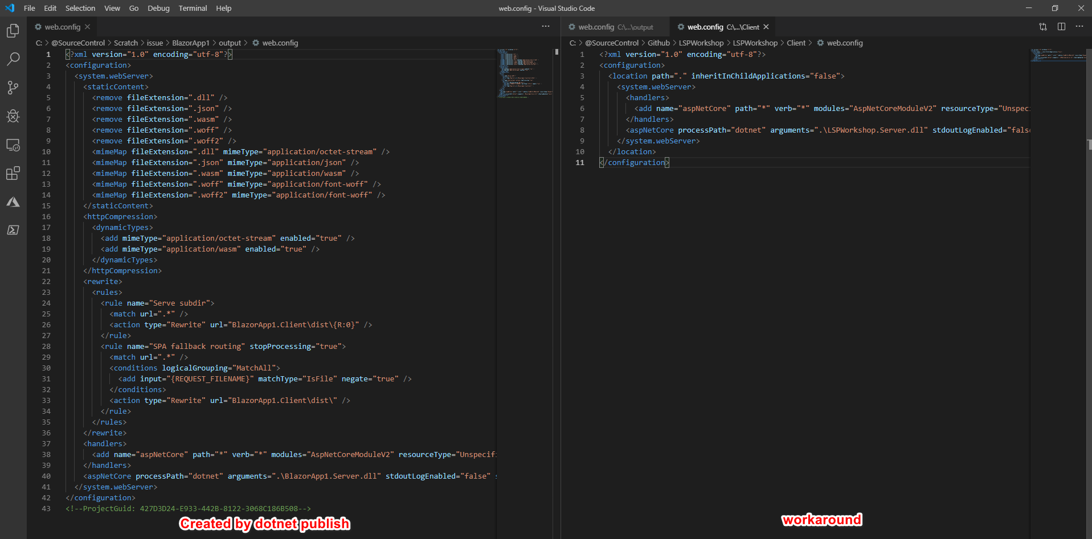Open the Extensions view
The image size is (1092, 539).
13,173
